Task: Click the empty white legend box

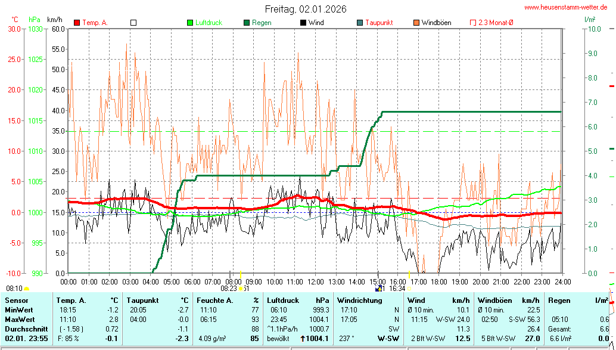Action: [133, 23]
